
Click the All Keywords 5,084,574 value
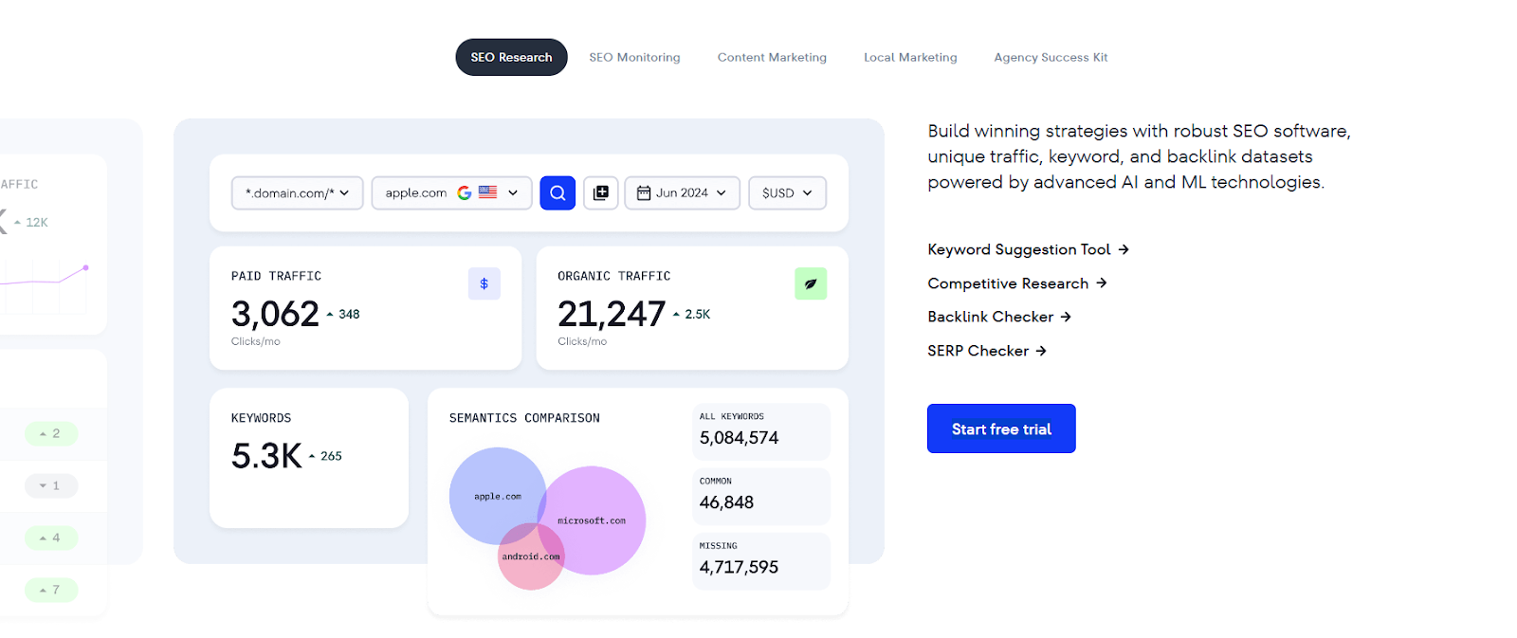tap(739, 438)
